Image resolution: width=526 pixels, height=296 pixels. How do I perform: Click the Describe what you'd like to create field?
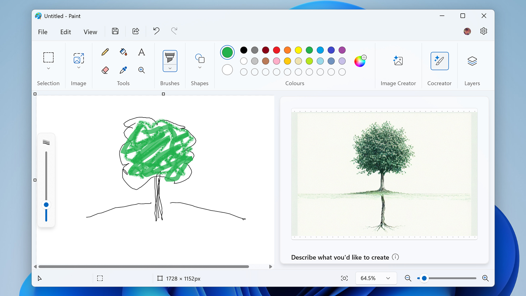(340, 257)
